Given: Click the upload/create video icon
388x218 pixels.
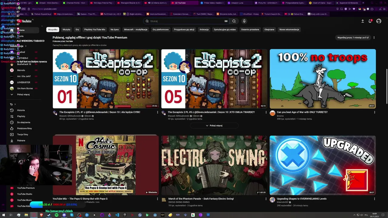Looking at the screenshot, I should (363, 21).
